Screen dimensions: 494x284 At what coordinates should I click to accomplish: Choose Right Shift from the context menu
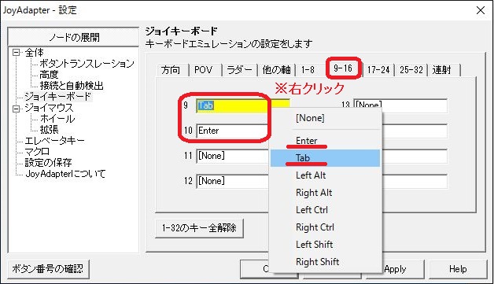tap(326, 262)
